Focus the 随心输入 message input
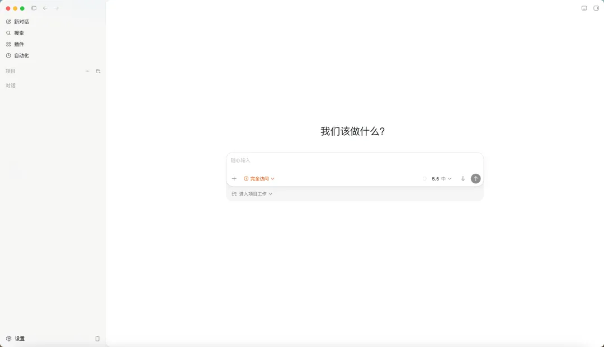Screen dimensions: 604x347 click(355, 160)
